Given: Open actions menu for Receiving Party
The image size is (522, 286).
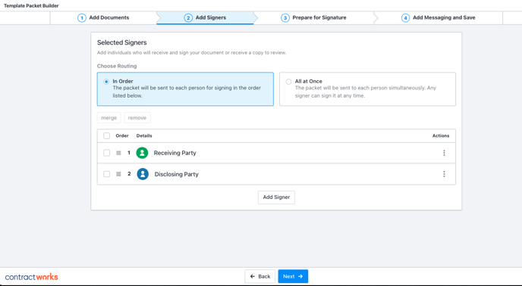Looking at the screenshot, I should click(x=444, y=153).
